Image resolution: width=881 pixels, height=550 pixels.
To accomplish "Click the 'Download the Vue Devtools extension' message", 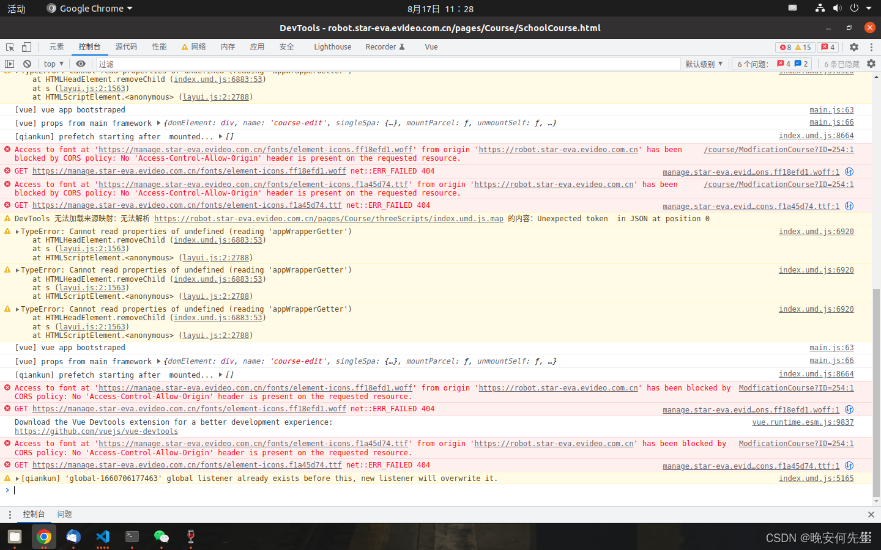I will point(174,422).
